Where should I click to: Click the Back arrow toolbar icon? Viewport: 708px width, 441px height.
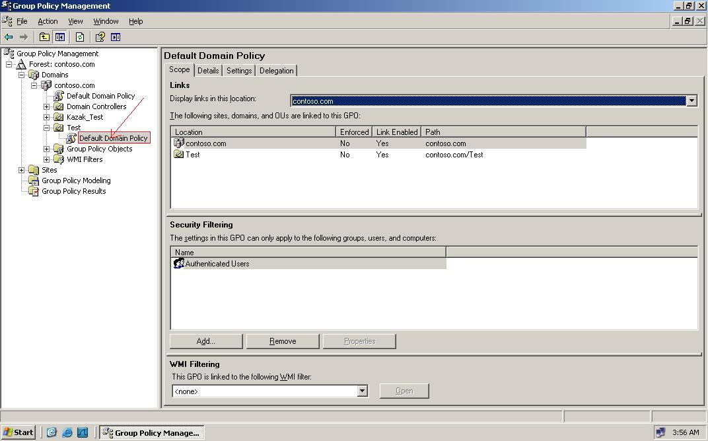tap(9, 37)
